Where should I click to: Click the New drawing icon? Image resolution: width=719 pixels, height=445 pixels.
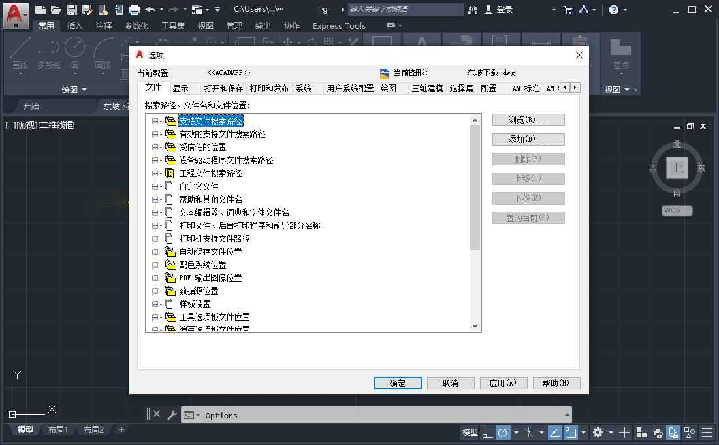coord(40,9)
